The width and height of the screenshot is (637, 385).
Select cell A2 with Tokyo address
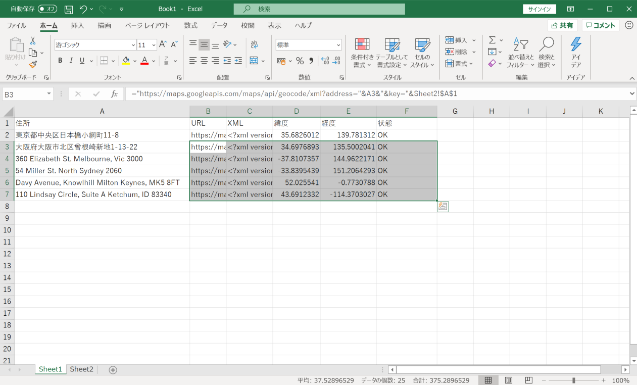(x=102, y=135)
